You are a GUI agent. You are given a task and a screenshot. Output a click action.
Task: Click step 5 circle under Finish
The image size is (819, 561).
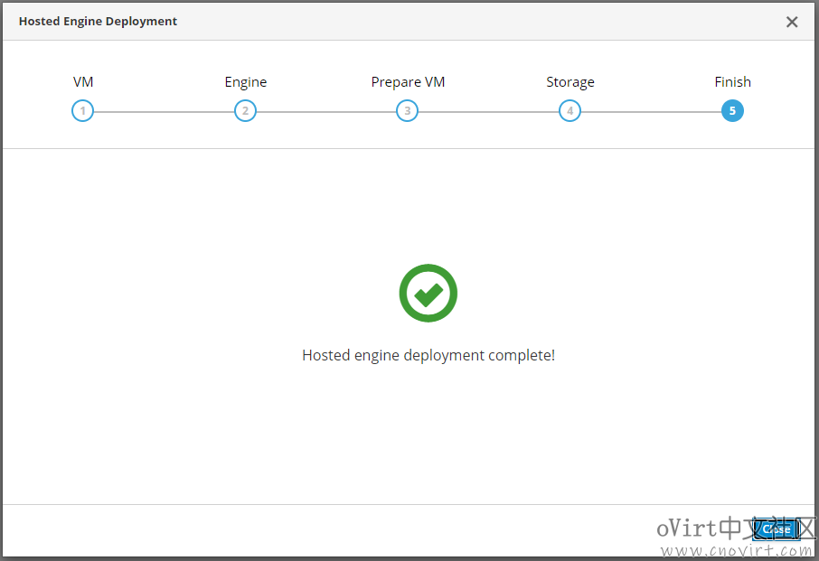click(x=732, y=110)
